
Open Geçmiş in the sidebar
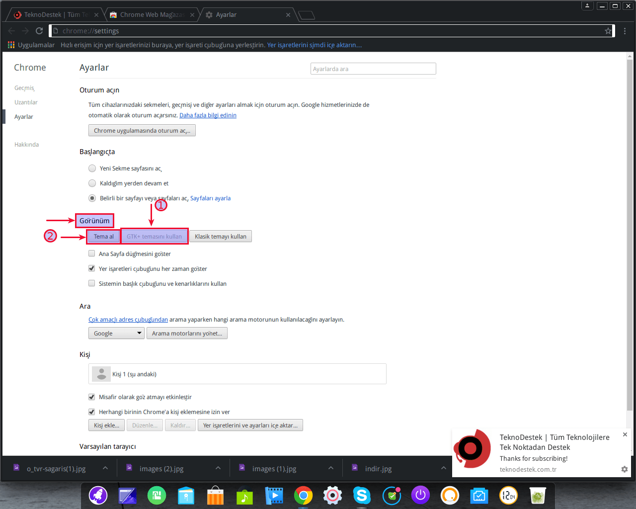(x=24, y=88)
